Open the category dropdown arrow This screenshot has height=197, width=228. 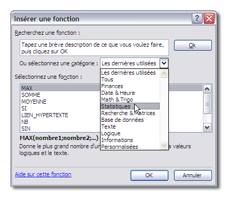coord(164,63)
